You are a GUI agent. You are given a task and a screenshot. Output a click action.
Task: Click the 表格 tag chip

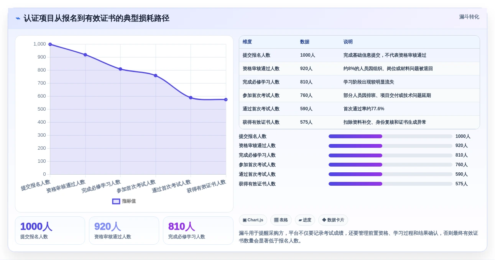tap(281, 220)
